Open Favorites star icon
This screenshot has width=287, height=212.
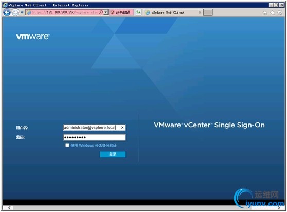click(x=273, y=13)
